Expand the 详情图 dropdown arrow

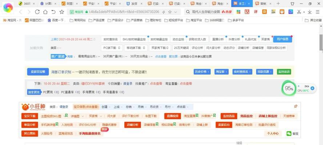pyautogui.click(x=83, y=116)
